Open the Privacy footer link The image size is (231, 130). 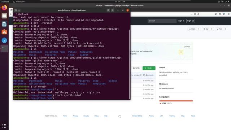(x=75, y=116)
